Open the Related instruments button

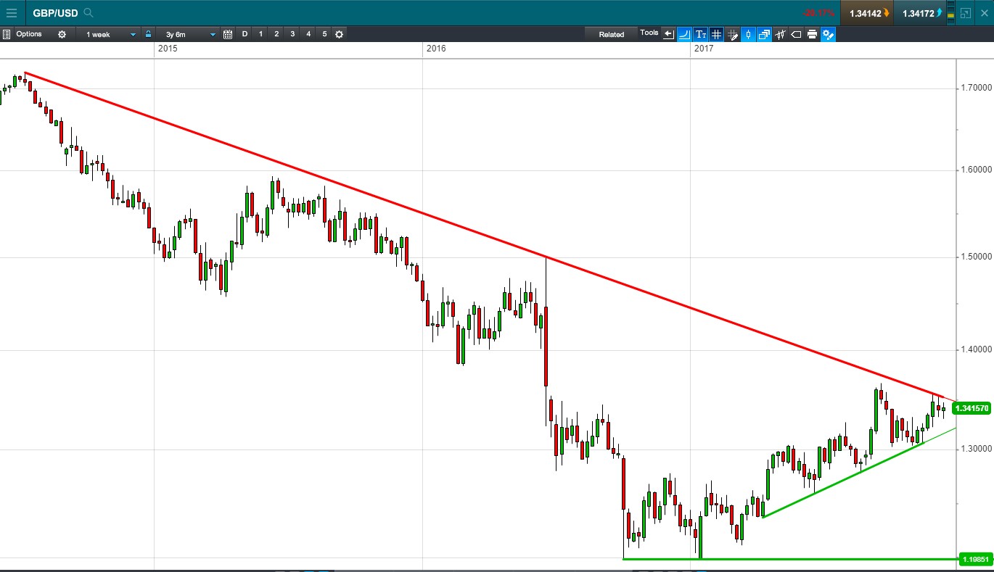click(x=612, y=34)
